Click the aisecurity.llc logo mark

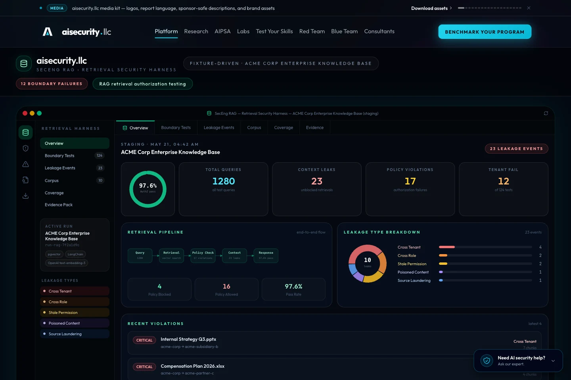point(48,32)
